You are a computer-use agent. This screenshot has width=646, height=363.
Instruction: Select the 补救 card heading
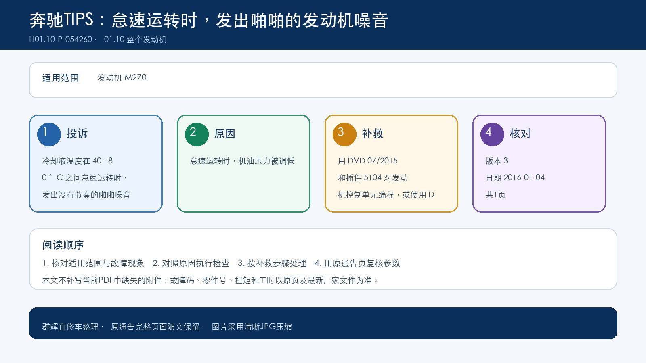click(373, 134)
